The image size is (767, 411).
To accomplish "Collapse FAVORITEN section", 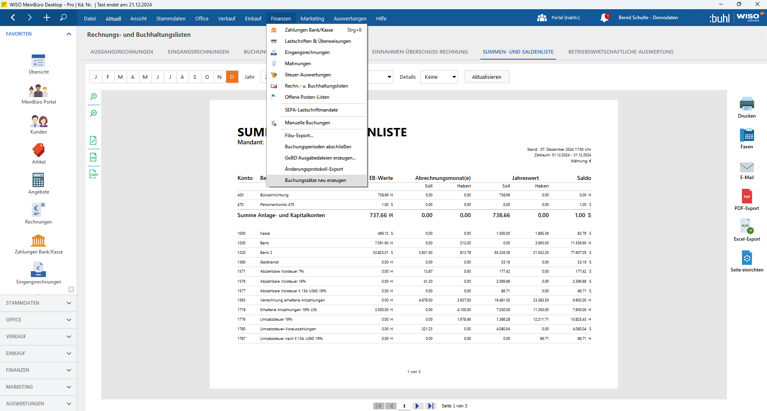I will pos(69,34).
